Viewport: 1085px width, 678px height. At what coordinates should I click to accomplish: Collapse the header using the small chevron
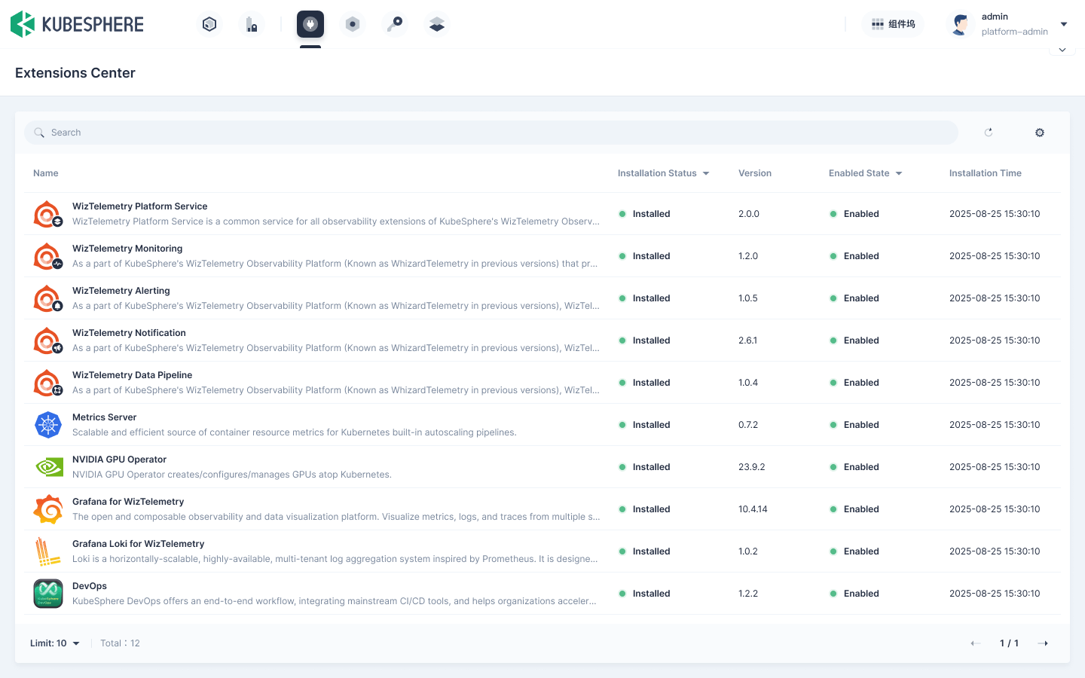1062,50
